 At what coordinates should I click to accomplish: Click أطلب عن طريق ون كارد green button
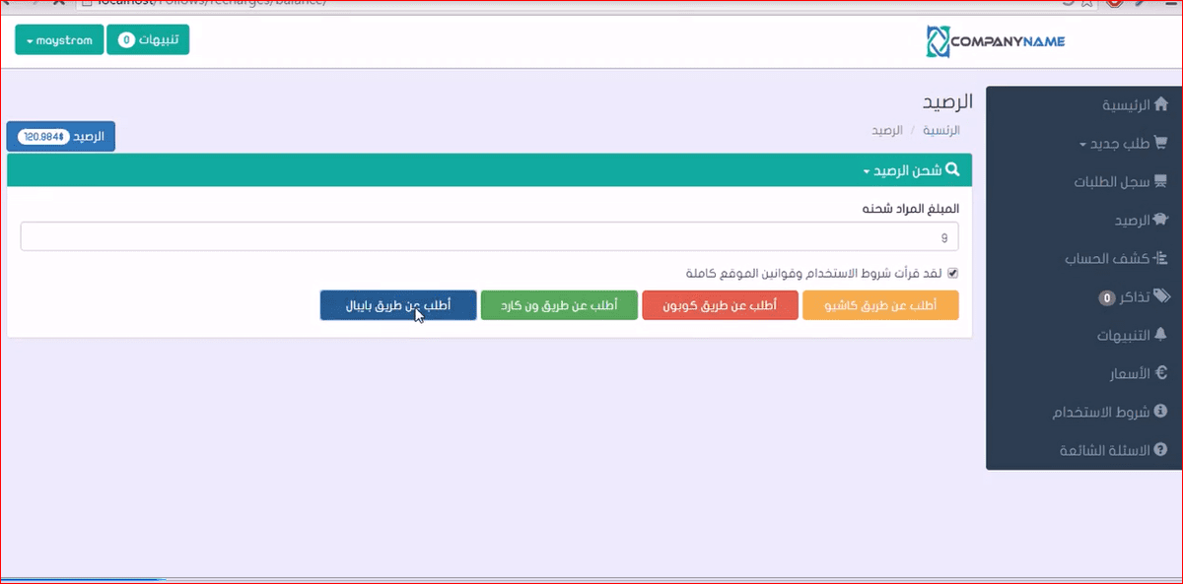click(559, 305)
